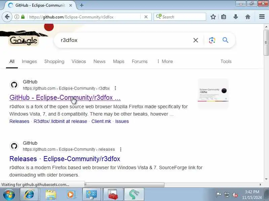The height and width of the screenshot is (201, 269).
Task: Follow the Issues sitelink
Action: click(122, 121)
